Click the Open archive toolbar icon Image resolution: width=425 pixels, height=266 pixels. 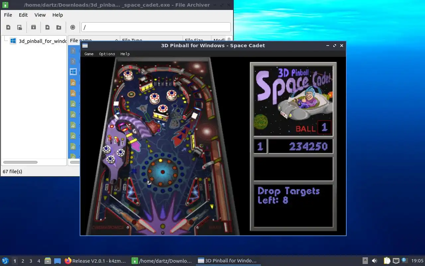[20, 27]
